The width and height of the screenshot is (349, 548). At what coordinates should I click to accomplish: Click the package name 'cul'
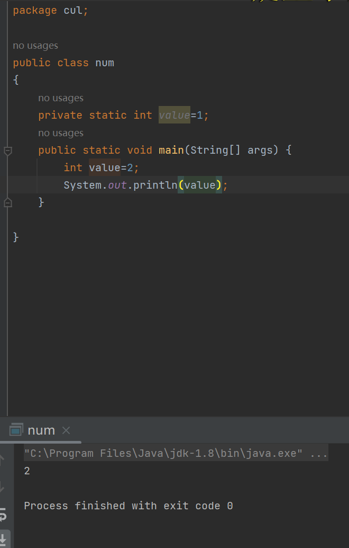coord(73,11)
